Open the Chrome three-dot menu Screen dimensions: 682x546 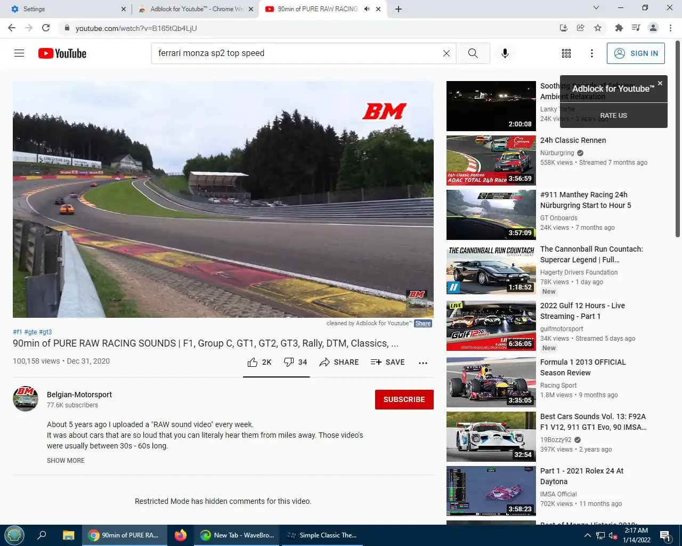671,28
